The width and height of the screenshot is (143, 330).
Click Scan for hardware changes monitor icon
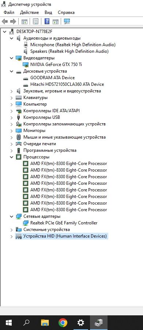(67, 22)
